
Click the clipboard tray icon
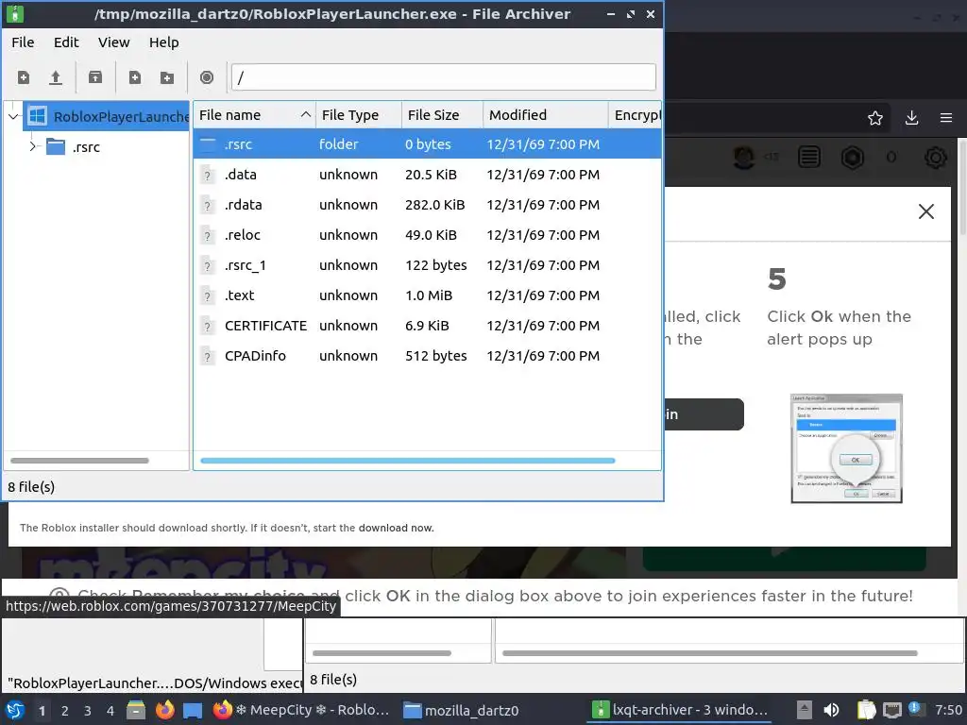[866, 710]
